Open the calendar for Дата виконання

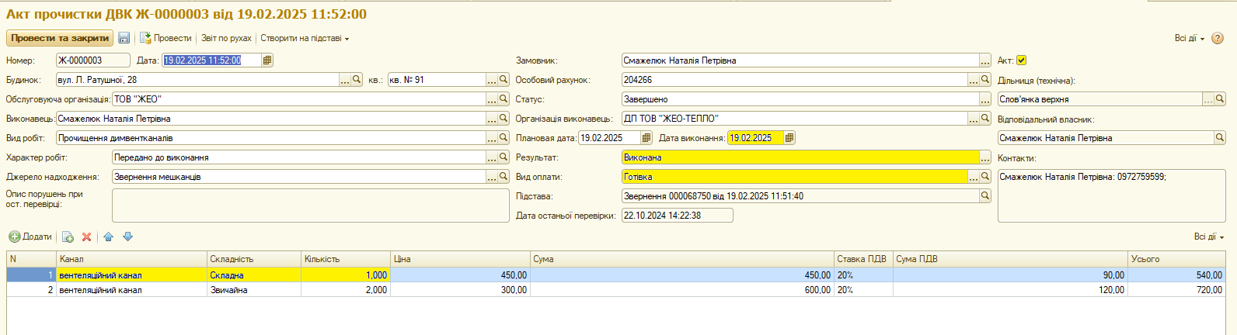[789, 138]
